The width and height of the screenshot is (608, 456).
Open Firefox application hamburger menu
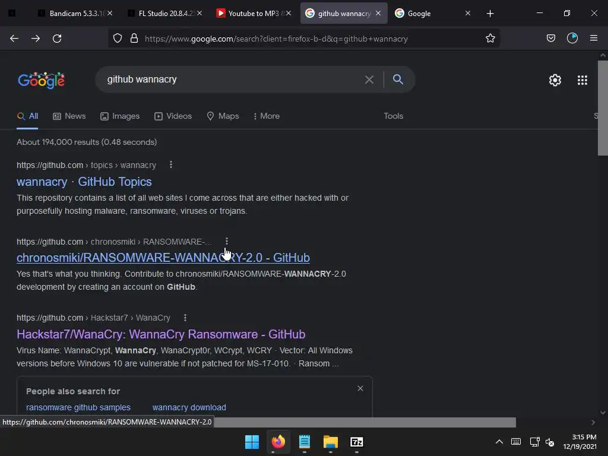594,38
